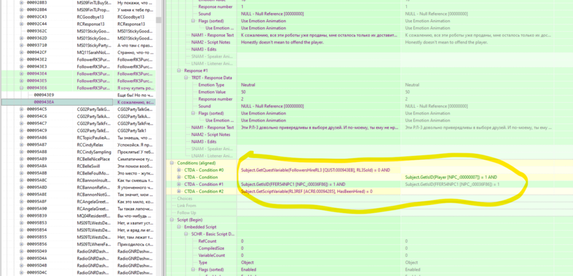Click purple 'К сожалению, все эти роботы' response text

point(319,35)
